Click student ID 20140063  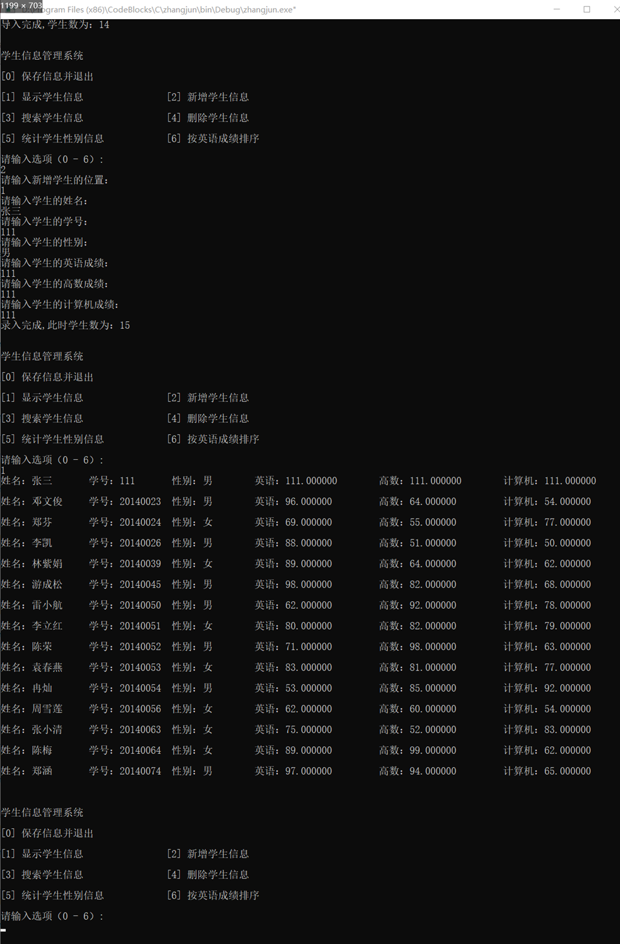click(x=140, y=730)
